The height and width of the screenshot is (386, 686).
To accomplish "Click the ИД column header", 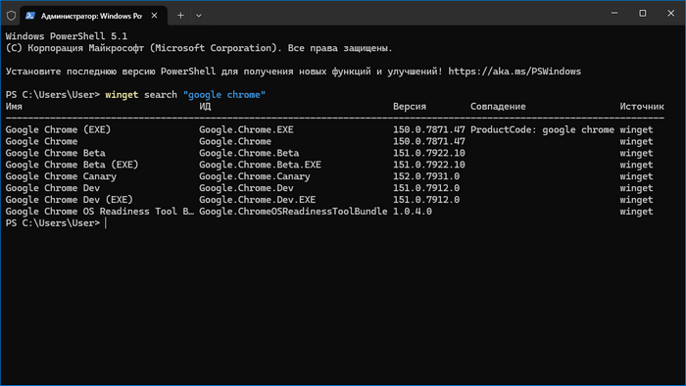I will (x=205, y=107).
